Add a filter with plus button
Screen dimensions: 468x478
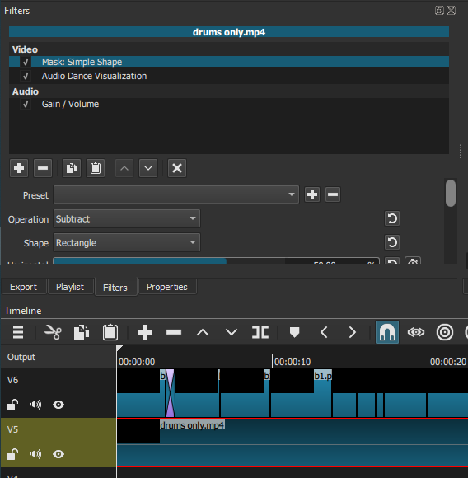point(19,168)
